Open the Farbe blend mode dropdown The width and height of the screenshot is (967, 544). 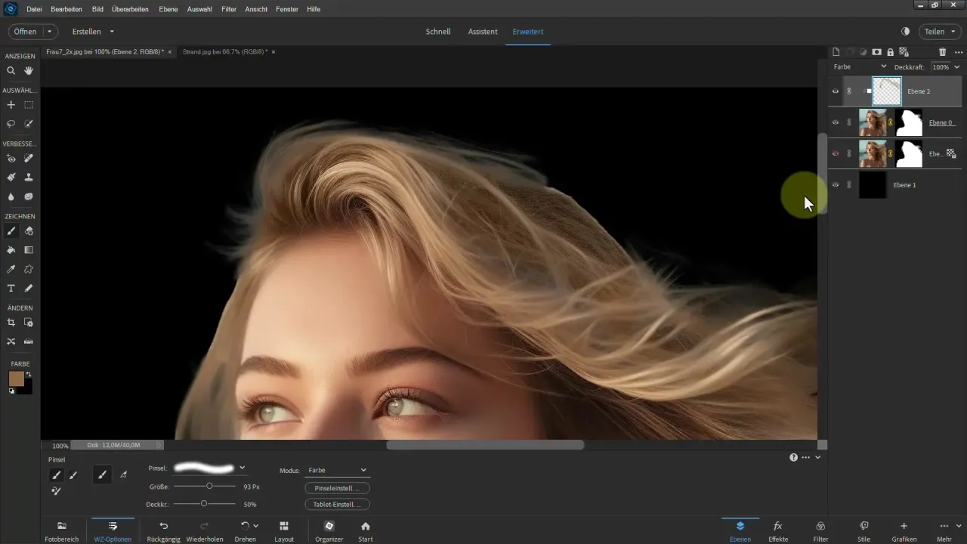[x=883, y=66]
